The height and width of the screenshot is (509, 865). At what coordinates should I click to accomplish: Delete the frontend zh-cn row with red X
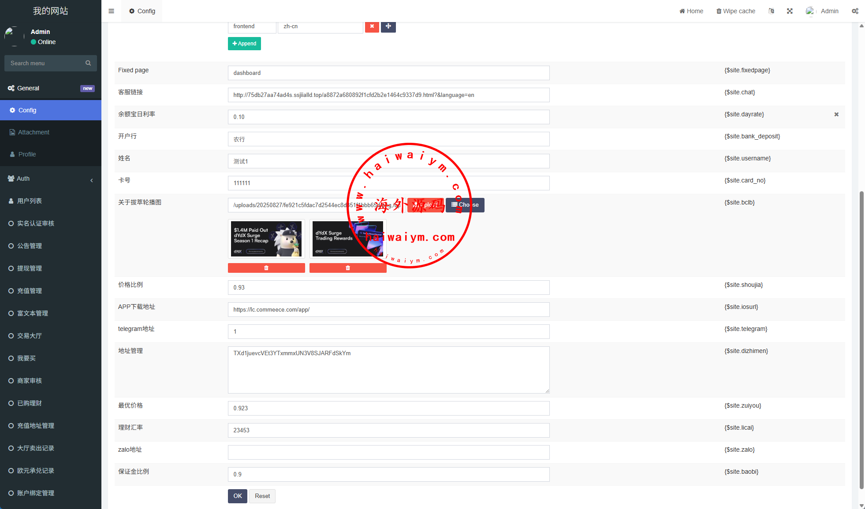(372, 26)
